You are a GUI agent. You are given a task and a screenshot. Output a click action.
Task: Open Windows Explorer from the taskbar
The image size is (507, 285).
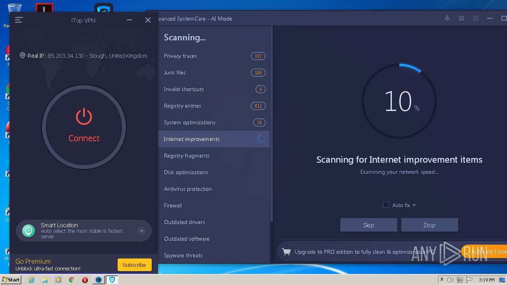pos(45,280)
